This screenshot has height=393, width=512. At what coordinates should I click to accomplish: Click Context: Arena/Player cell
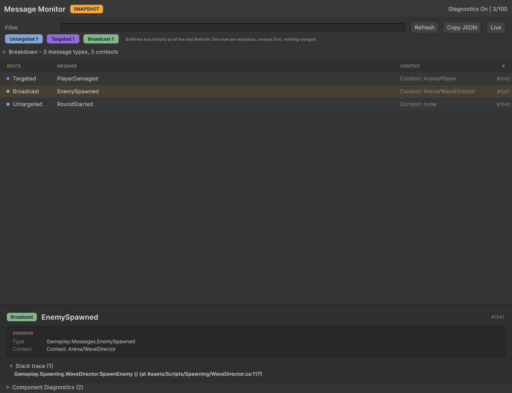(x=428, y=79)
